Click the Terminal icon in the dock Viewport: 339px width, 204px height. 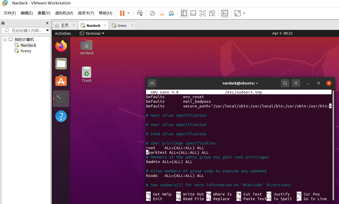(x=61, y=98)
